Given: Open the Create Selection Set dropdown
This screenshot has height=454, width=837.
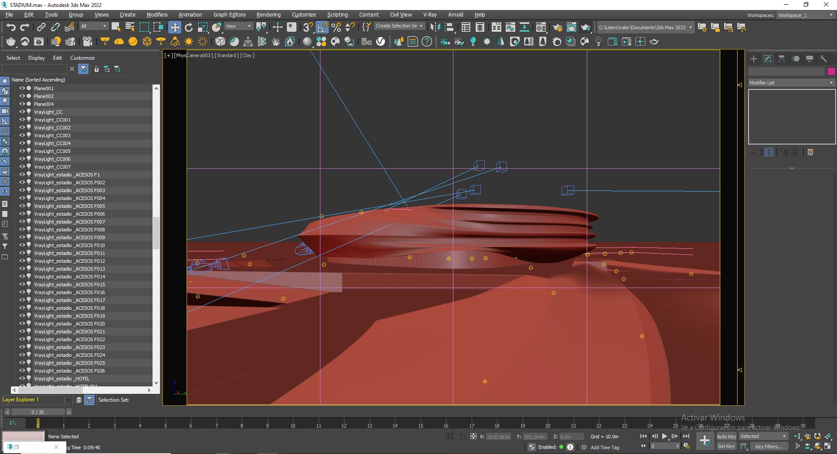Looking at the screenshot, I should pyautogui.click(x=399, y=26).
